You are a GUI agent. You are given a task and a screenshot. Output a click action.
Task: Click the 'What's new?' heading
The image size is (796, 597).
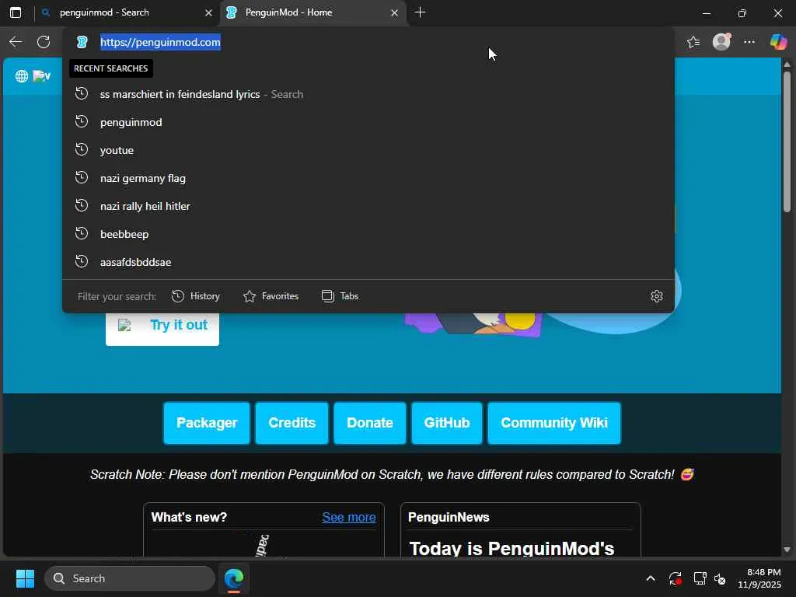(189, 517)
